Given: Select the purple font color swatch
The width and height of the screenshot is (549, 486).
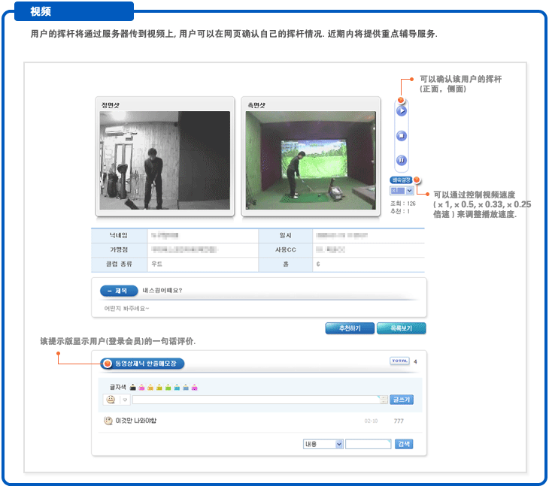Looking at the screenshot, I should point(194,388).
